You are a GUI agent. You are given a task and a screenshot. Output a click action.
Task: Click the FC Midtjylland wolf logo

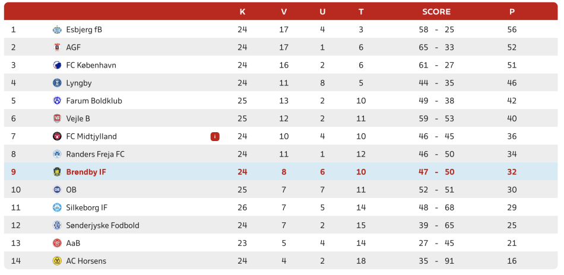click(x=57, y=136)
